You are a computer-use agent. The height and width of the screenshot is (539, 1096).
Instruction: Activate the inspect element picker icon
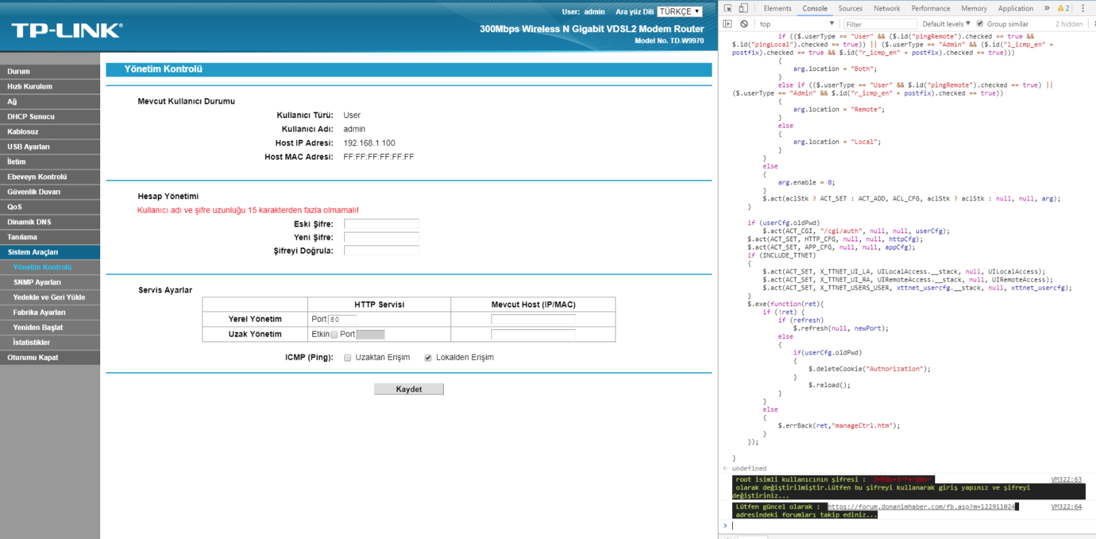pos(727,8)
